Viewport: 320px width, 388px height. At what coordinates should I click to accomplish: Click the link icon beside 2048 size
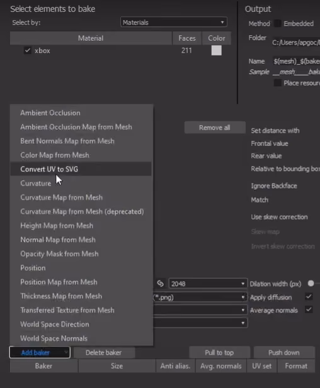pos(161,284)
